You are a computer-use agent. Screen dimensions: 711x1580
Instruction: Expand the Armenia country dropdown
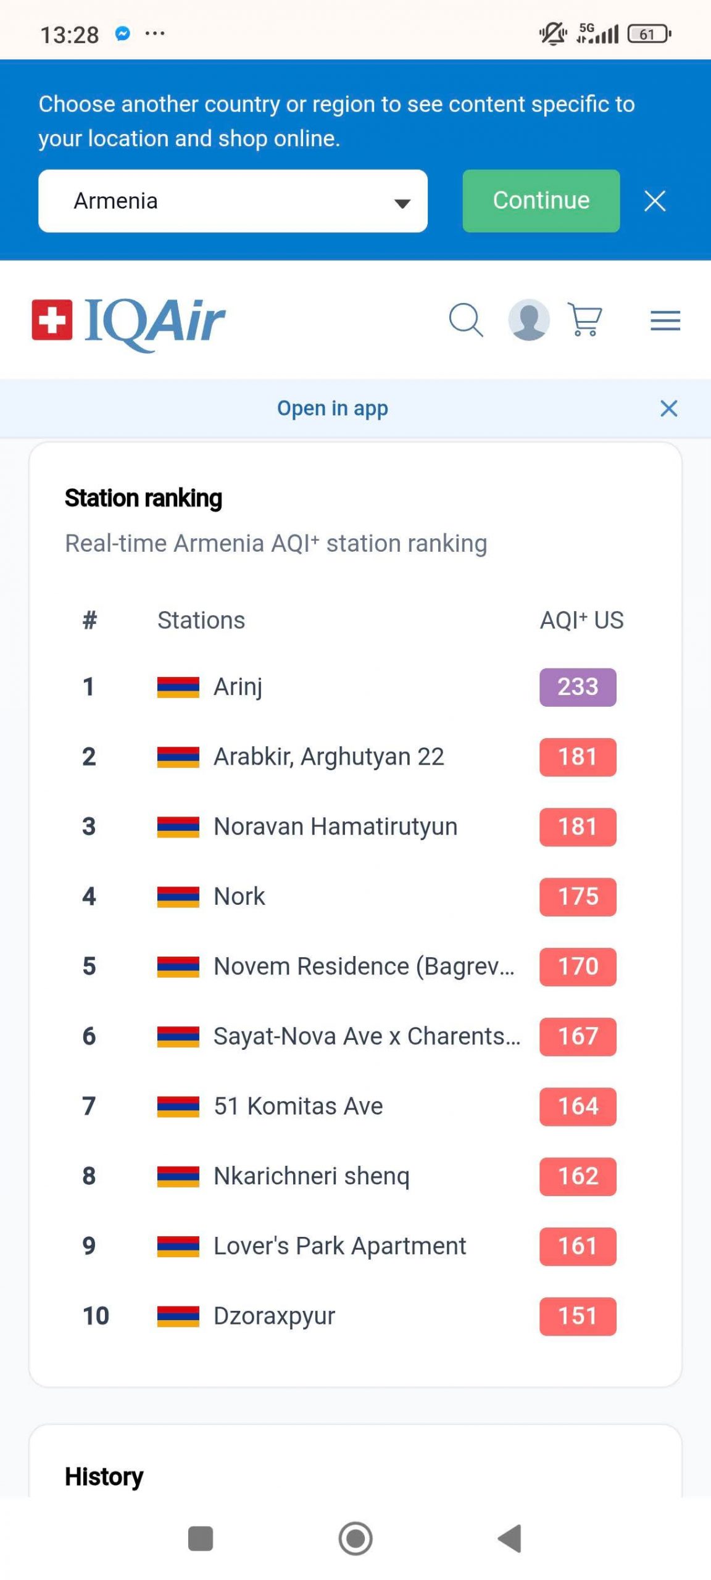[233, 201]
